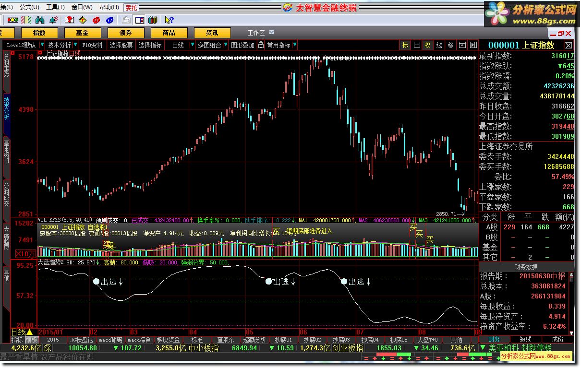
Task: Open the 窗口(W) menu
Action: [82, 7]
